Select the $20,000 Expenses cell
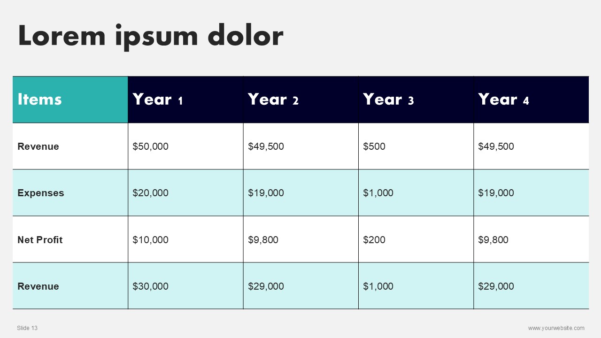Viewport: 601px width, 338px height. click(x=185, y=192)
